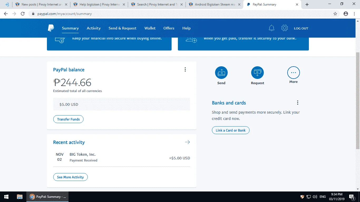Open the Banks and cards heading link
Viewport: 360px width, 202px height.
coord(229,103)
